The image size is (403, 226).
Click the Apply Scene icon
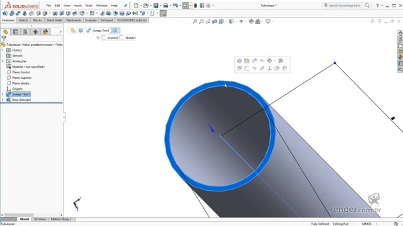258,21
